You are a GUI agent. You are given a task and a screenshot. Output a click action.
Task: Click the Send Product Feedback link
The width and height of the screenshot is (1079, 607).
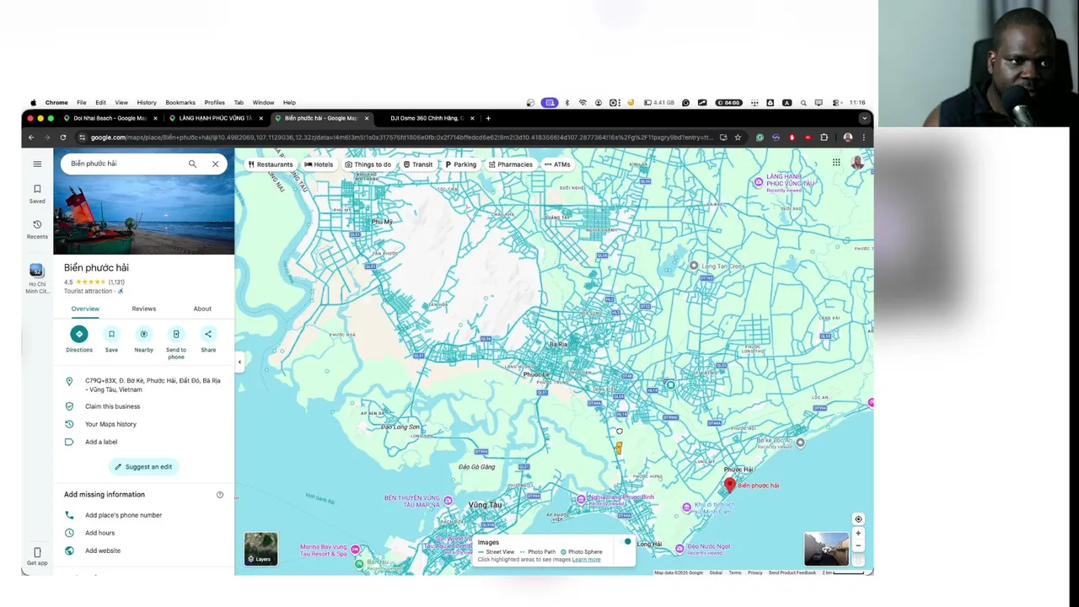tap(792, 572)
